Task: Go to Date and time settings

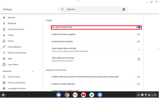Action: (14, 77)
